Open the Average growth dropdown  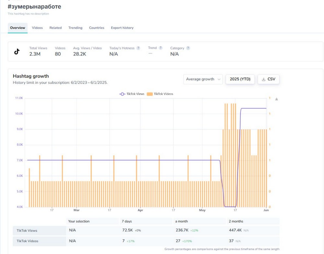[x=203, y=79]
